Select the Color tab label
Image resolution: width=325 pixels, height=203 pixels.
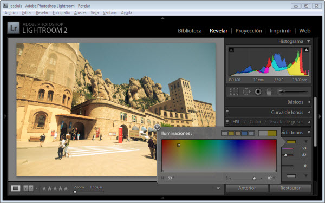(x=255, y=122)
